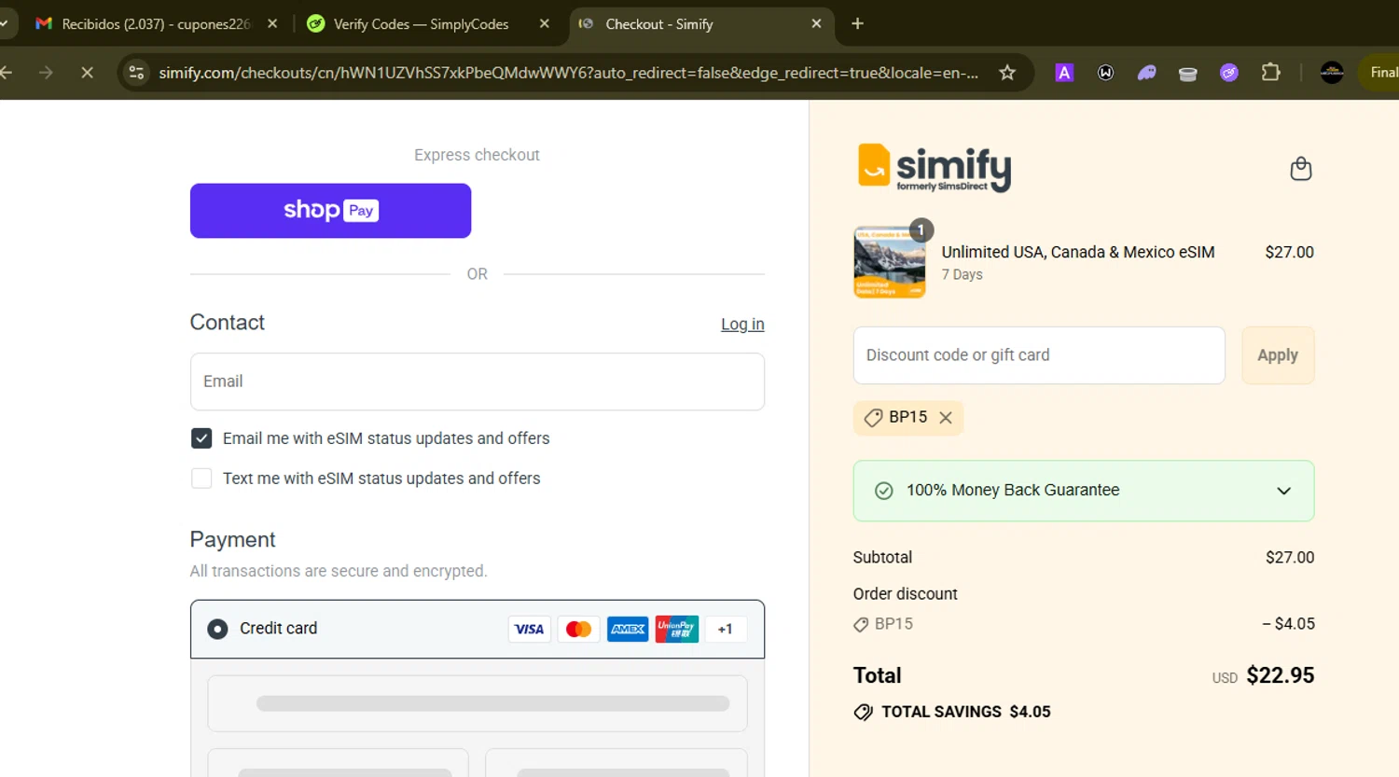Open the circular W extension icon
1399x777 pixels.
point(1106,73)
